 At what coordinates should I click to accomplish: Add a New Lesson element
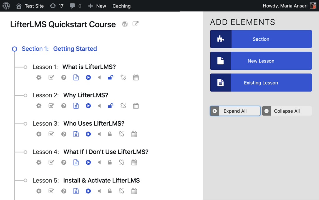click(x=261, y=61)
